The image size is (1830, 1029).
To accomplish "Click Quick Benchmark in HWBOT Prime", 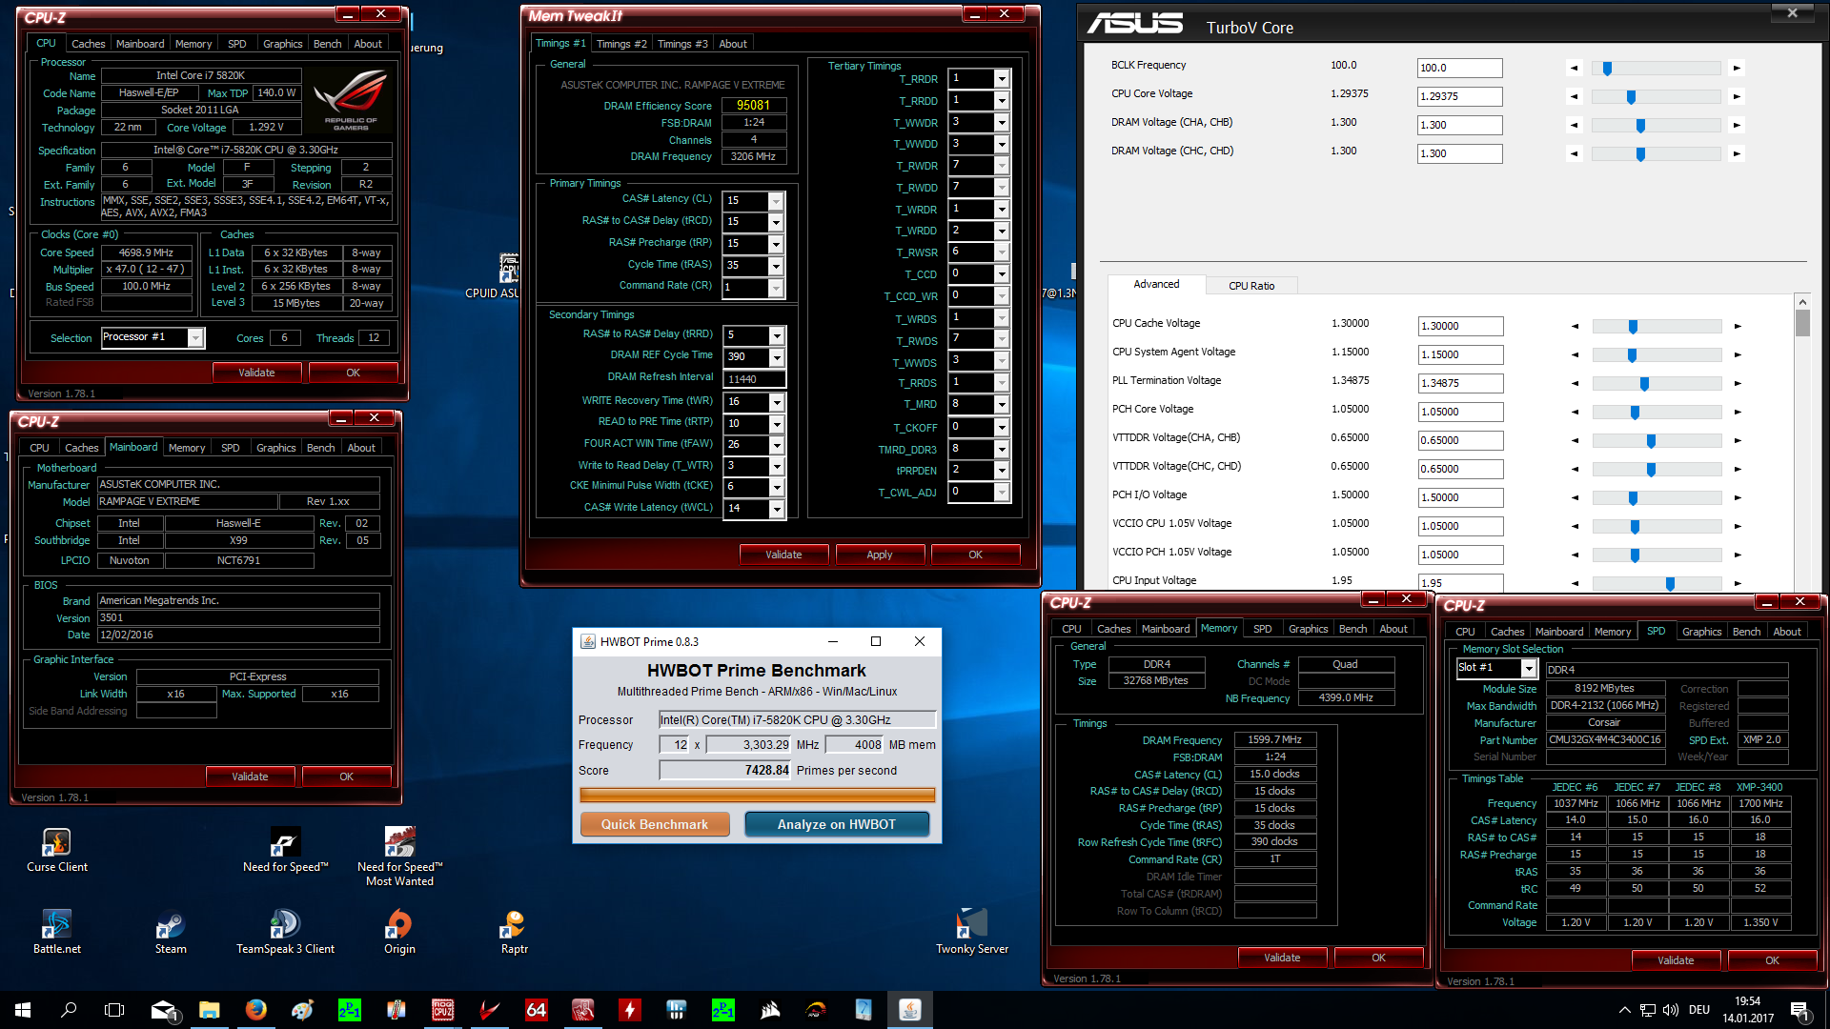I will click(654, 824).
